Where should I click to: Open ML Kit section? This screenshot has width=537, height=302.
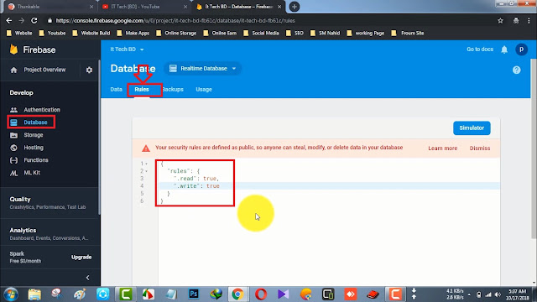click(32, 173)
